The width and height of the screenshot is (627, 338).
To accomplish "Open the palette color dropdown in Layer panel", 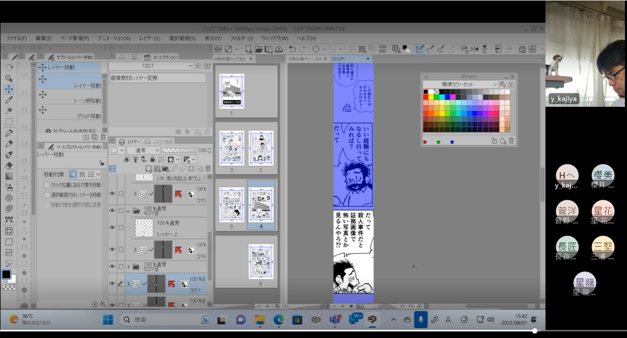I will (118, 151).
